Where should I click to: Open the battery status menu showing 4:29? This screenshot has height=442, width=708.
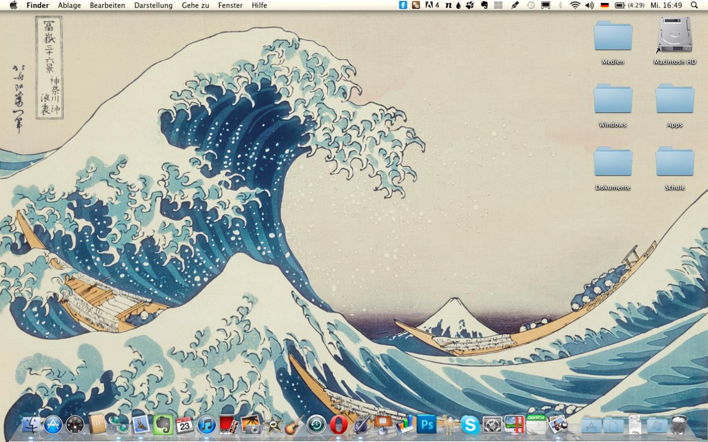630,5
